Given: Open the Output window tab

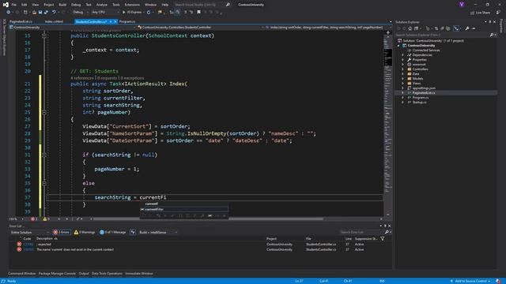Looking at the screenshot, I should (x=84, y=274).
